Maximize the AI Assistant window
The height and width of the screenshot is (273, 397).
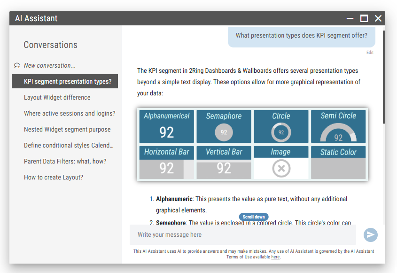pos(364,18)
